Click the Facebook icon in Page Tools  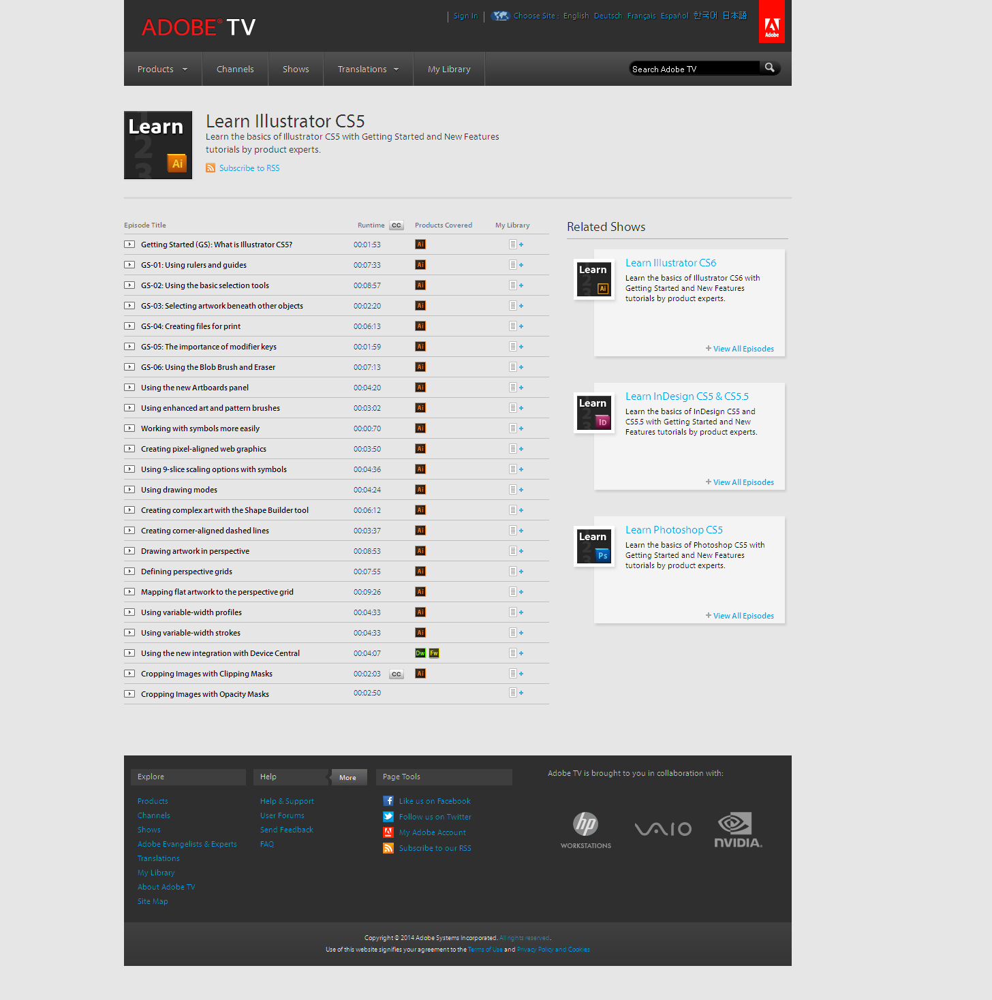tap(388, 801)
